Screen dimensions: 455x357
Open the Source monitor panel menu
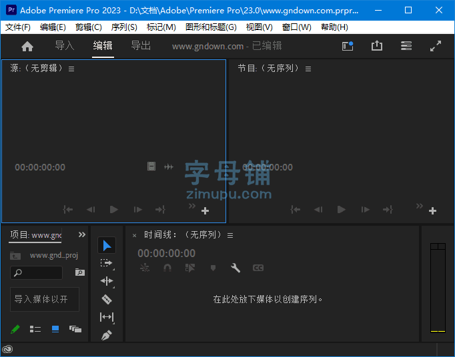pos(71,69)
